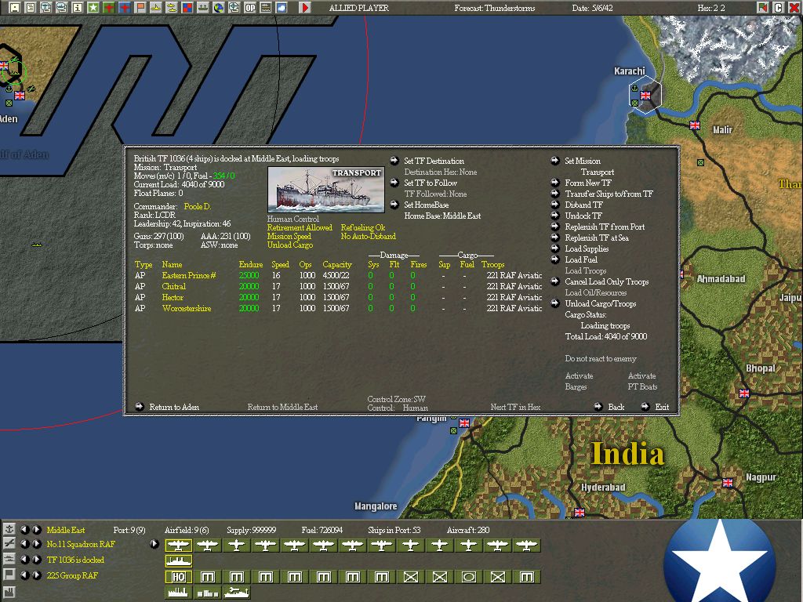Select ship Worcestershire in the list
This screenshot has width=803, height=602.
click(x=187, y=309)
